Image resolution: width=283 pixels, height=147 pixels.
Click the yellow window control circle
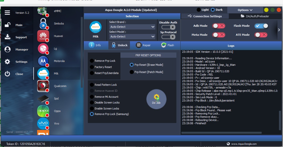[x=266, y=10]
